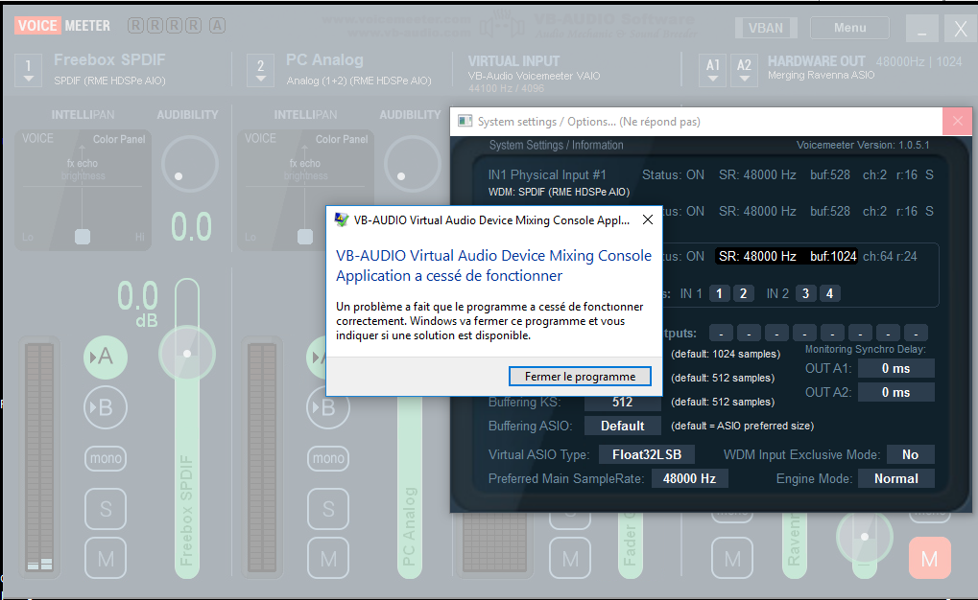Click the Freebox SPDIF Intellipan Color Panel handle
The image size is (978, 600).
[83, 237]
